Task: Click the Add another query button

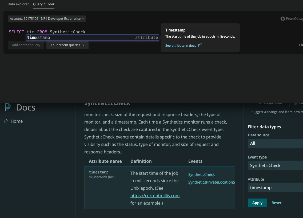Action: (x=26, y=45)
